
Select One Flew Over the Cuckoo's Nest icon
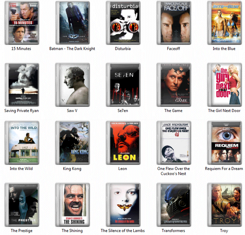tap(174, 142)
